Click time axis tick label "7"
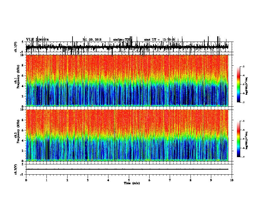 coord(170,180)
